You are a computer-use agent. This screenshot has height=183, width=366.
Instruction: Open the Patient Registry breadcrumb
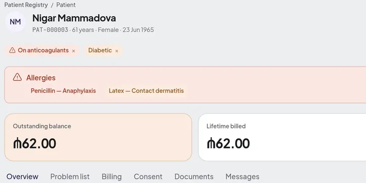point(26,5)
